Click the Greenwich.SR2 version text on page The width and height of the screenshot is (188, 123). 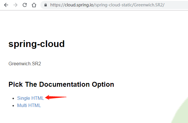coord(25,64)
